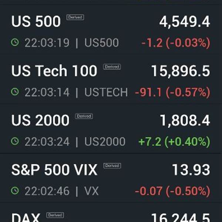This screenshot has height=222, width=222.
Task: Select the US 500 price 4,549.4
Action: tap(185, 22)
